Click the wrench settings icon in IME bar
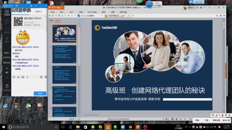Image resolution: width=232 pixels, height=130 pixels. [x=229, y=115]
